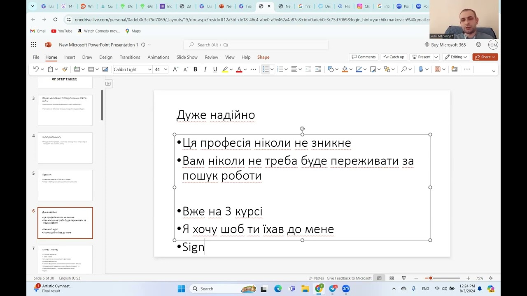Switch to the Transitions tab

[x=130, y=57]
